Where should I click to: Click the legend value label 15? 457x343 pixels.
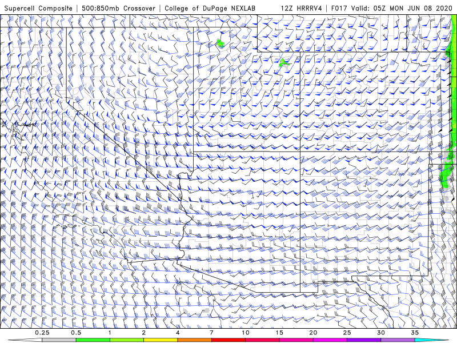(x=279, y=333)
